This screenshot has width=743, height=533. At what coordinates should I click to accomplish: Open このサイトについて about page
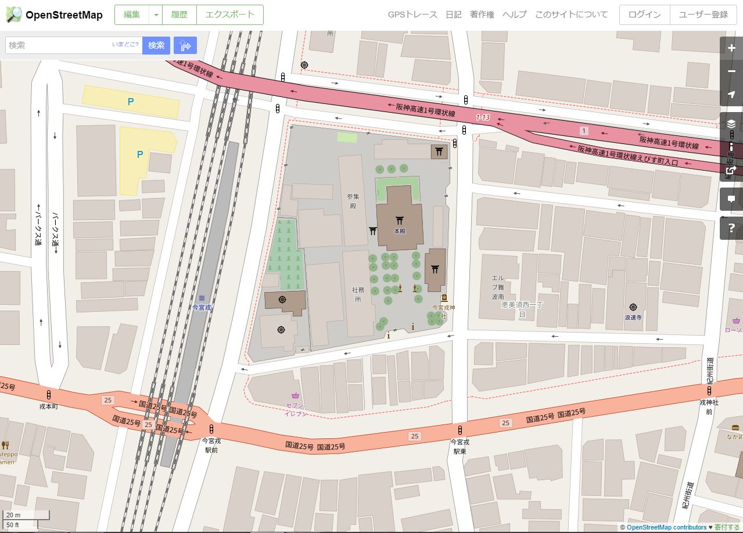[x=572, y=15]
